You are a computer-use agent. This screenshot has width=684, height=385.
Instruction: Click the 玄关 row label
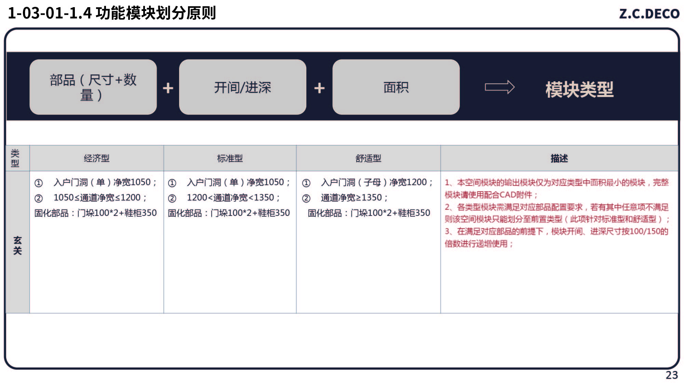pyautogui.click(x=17, y=245)
